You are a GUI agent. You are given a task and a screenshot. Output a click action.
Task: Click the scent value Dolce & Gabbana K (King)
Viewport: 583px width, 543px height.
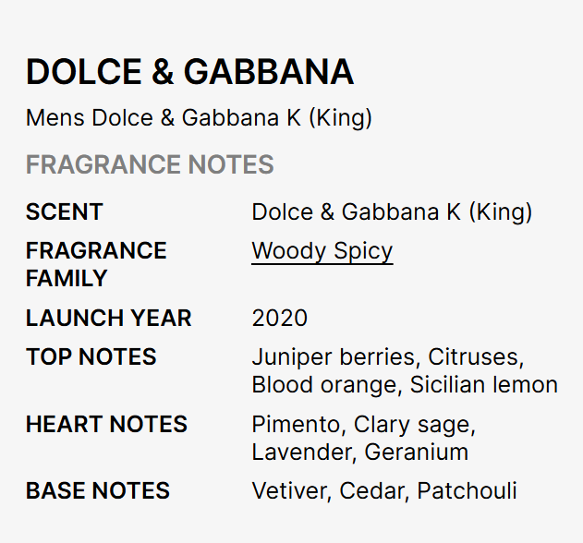click(392, 212)
